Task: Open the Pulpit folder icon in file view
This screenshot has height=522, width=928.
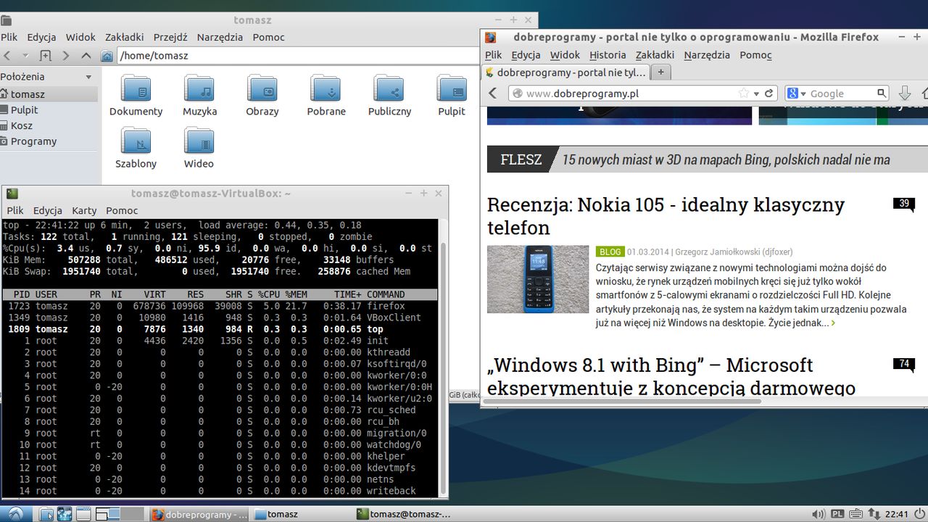Action: 452,95
